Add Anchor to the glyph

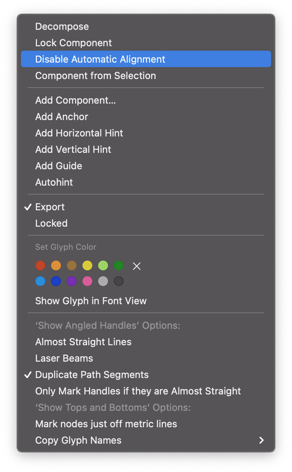(62, 117)
